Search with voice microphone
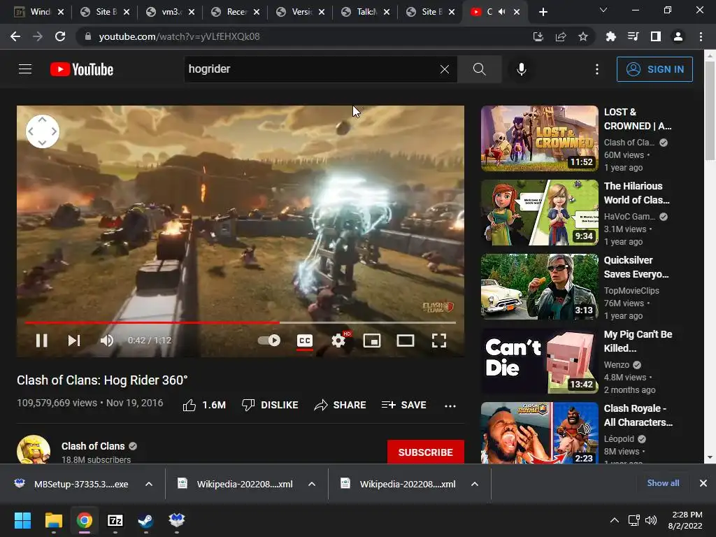 coord(522,69)
